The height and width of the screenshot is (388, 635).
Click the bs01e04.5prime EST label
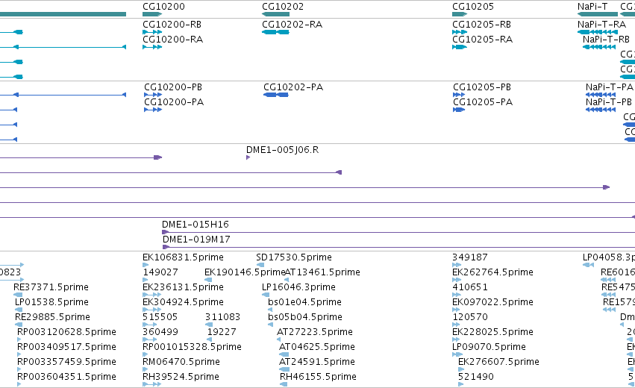point(304,302)
